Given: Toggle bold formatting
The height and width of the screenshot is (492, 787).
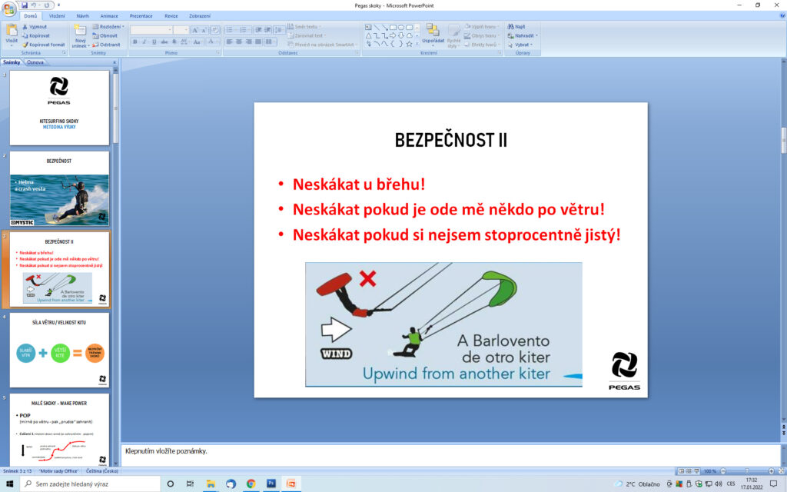Looking at the screenshot, I should [x=134, y=42].
